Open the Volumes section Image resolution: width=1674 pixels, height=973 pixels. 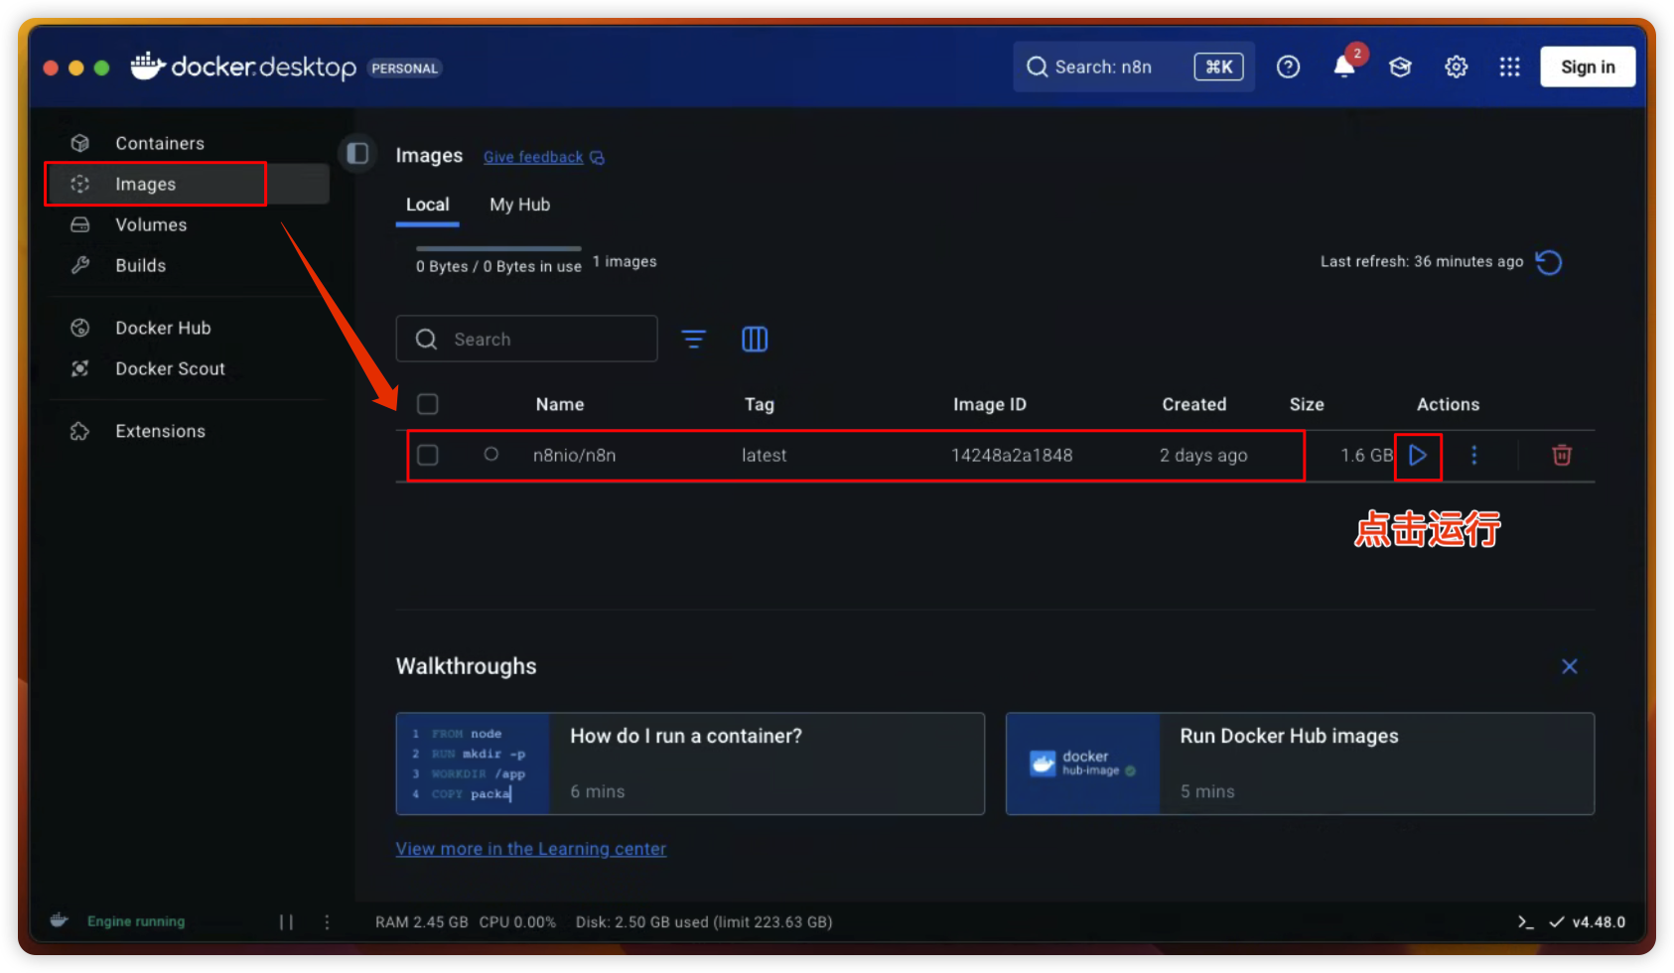[151, 224]
